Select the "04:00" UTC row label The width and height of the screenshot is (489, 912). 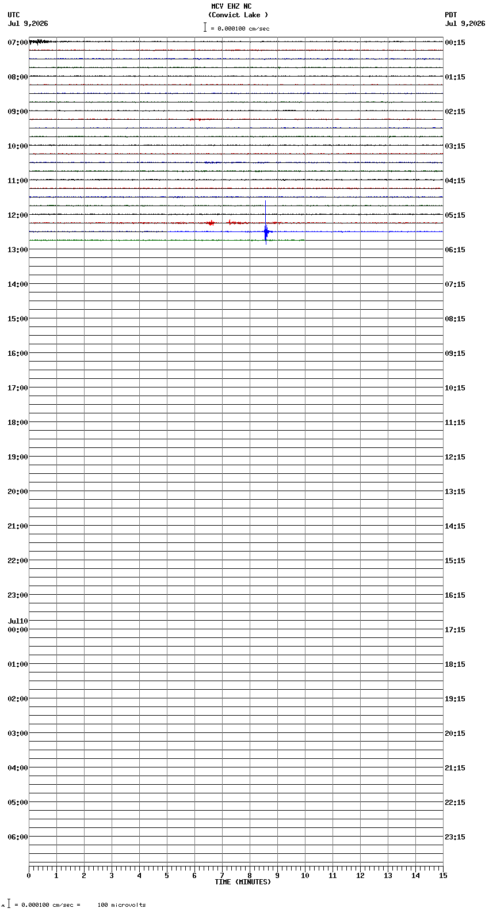(x=18, y=768)
